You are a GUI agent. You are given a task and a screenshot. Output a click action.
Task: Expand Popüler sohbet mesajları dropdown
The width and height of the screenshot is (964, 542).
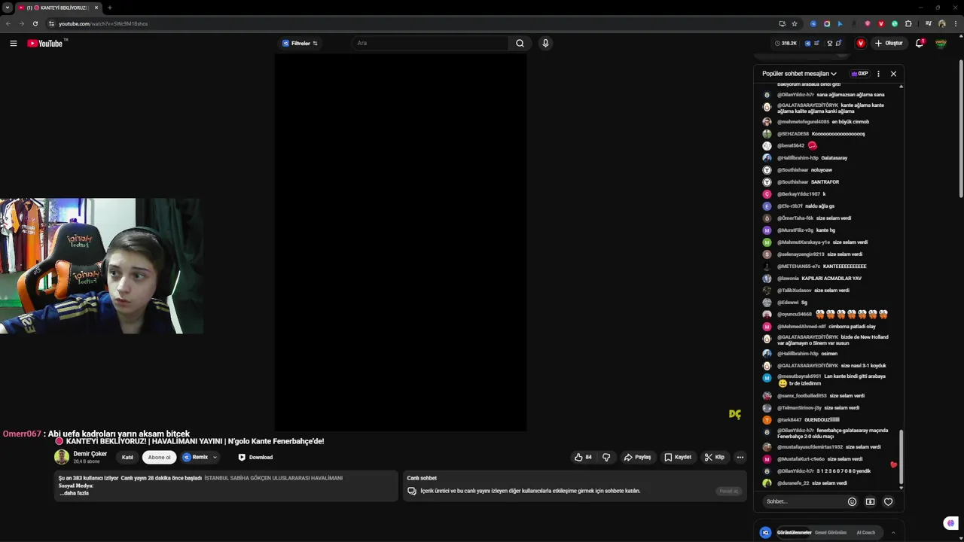coord(799,74)
